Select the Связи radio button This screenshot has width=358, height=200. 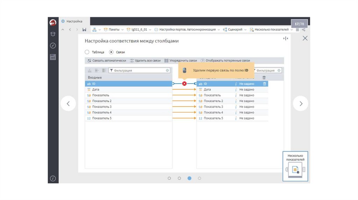click(111, 52)
